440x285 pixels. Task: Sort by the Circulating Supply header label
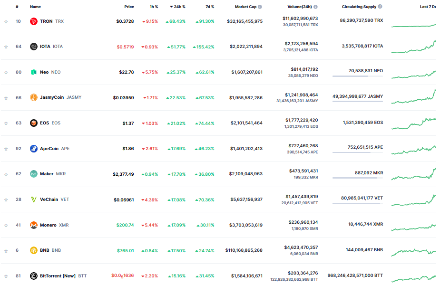click(x=359, y=7)
